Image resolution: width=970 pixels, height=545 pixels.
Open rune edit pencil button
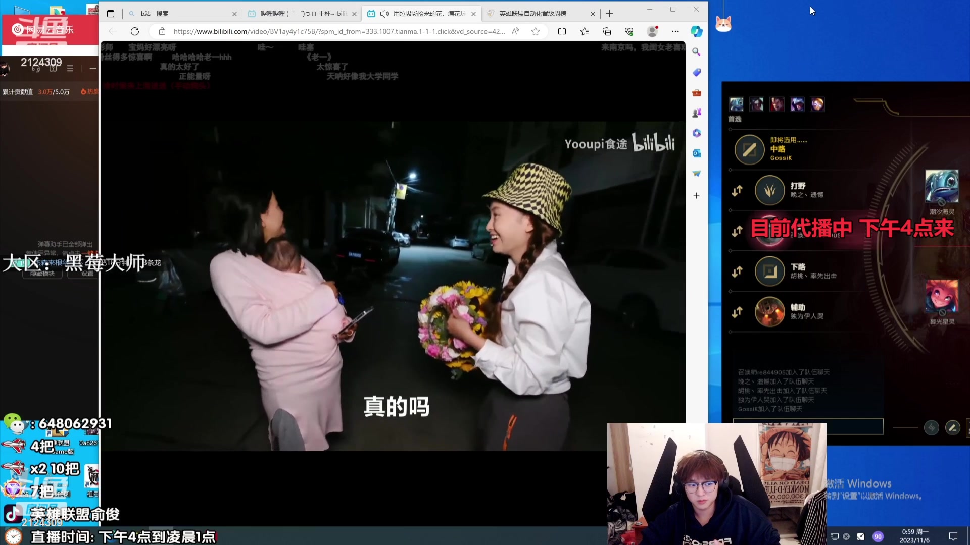tap(952, 428)
